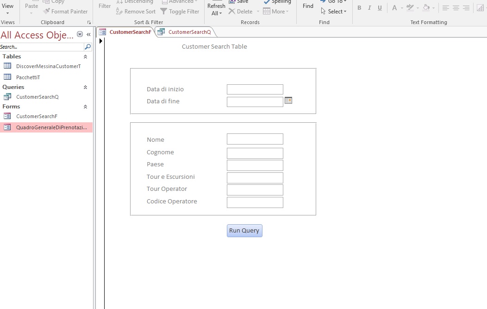Toggle italic formatting
This screenshot has height=309, width=487.
369,8
